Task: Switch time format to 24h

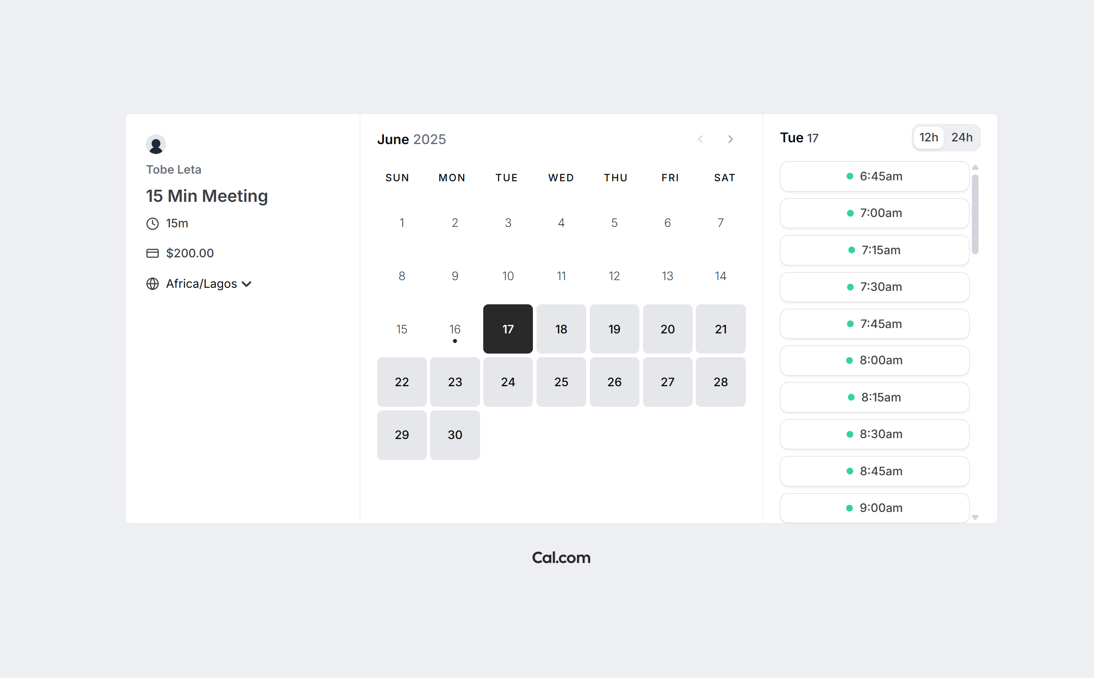Action: [961, 138]
